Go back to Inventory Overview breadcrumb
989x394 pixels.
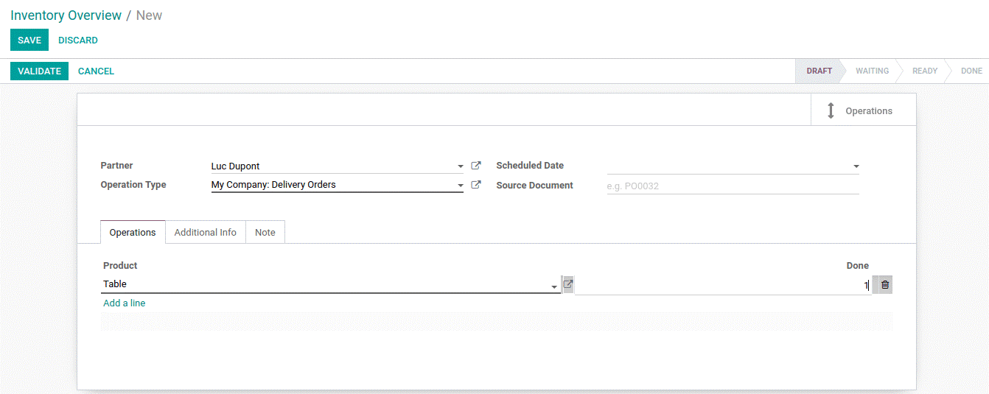[x=66, y=15]
